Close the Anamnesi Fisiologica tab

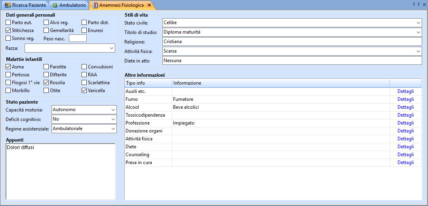tap(149, 5)
